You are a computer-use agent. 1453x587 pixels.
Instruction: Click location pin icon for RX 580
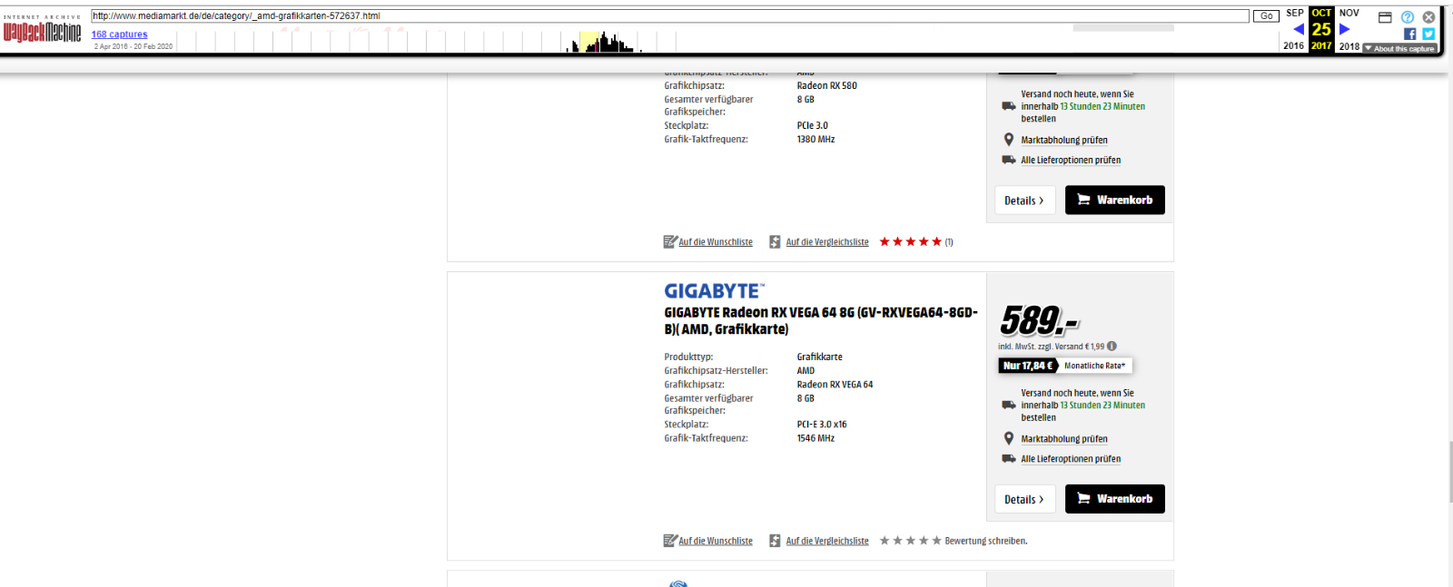pyautogui.click(x=1008, y=140)
